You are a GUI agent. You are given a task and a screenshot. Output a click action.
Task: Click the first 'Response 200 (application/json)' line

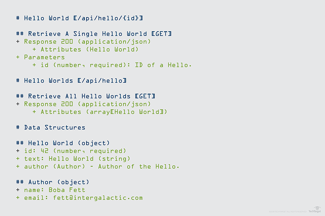coord(87,42)
